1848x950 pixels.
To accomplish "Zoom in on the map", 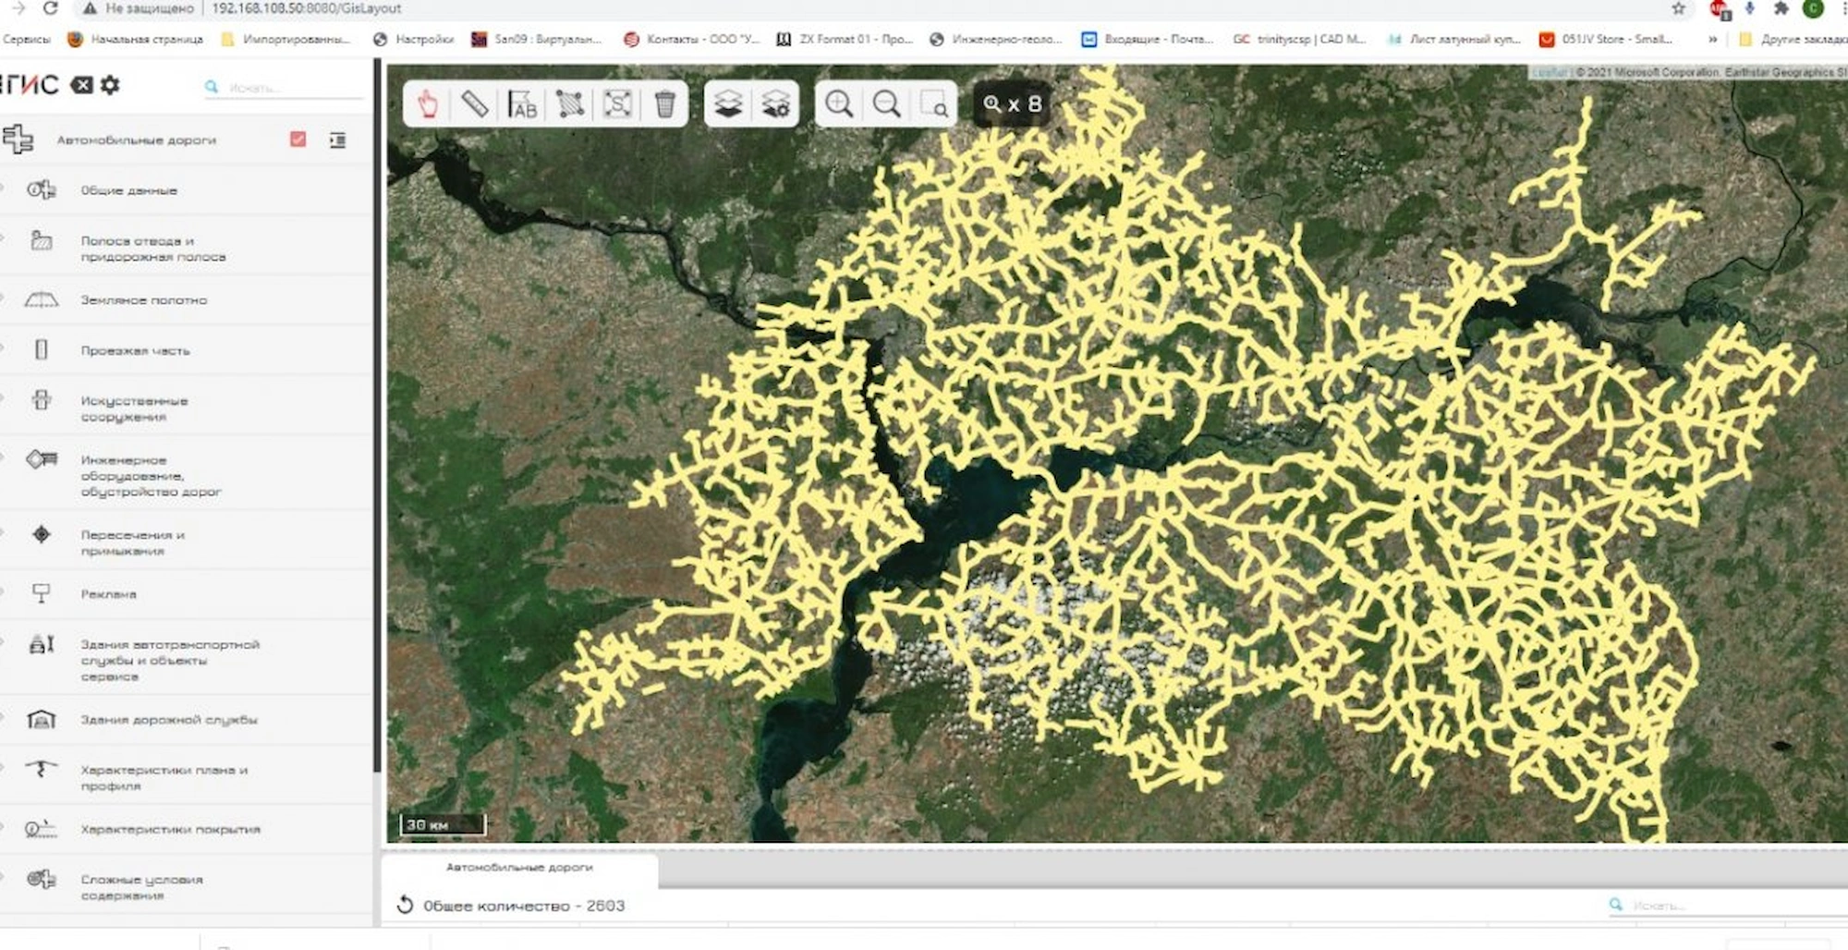I will 839,104.
